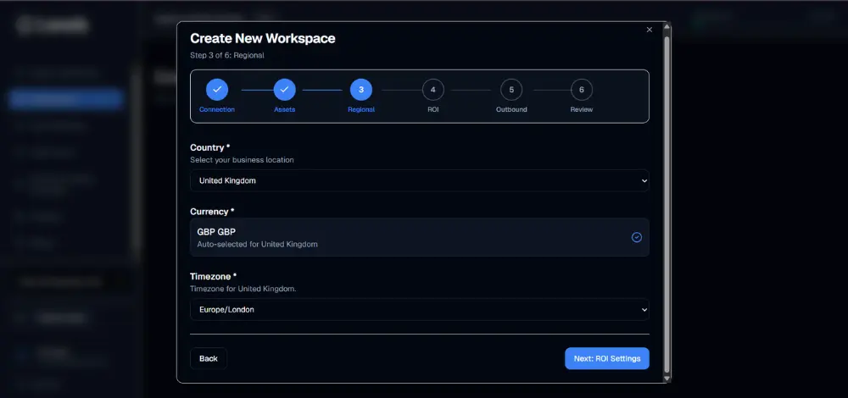Select the GBP GBP currency card
The height and width of the screenshot is (398, 848).
419,237
